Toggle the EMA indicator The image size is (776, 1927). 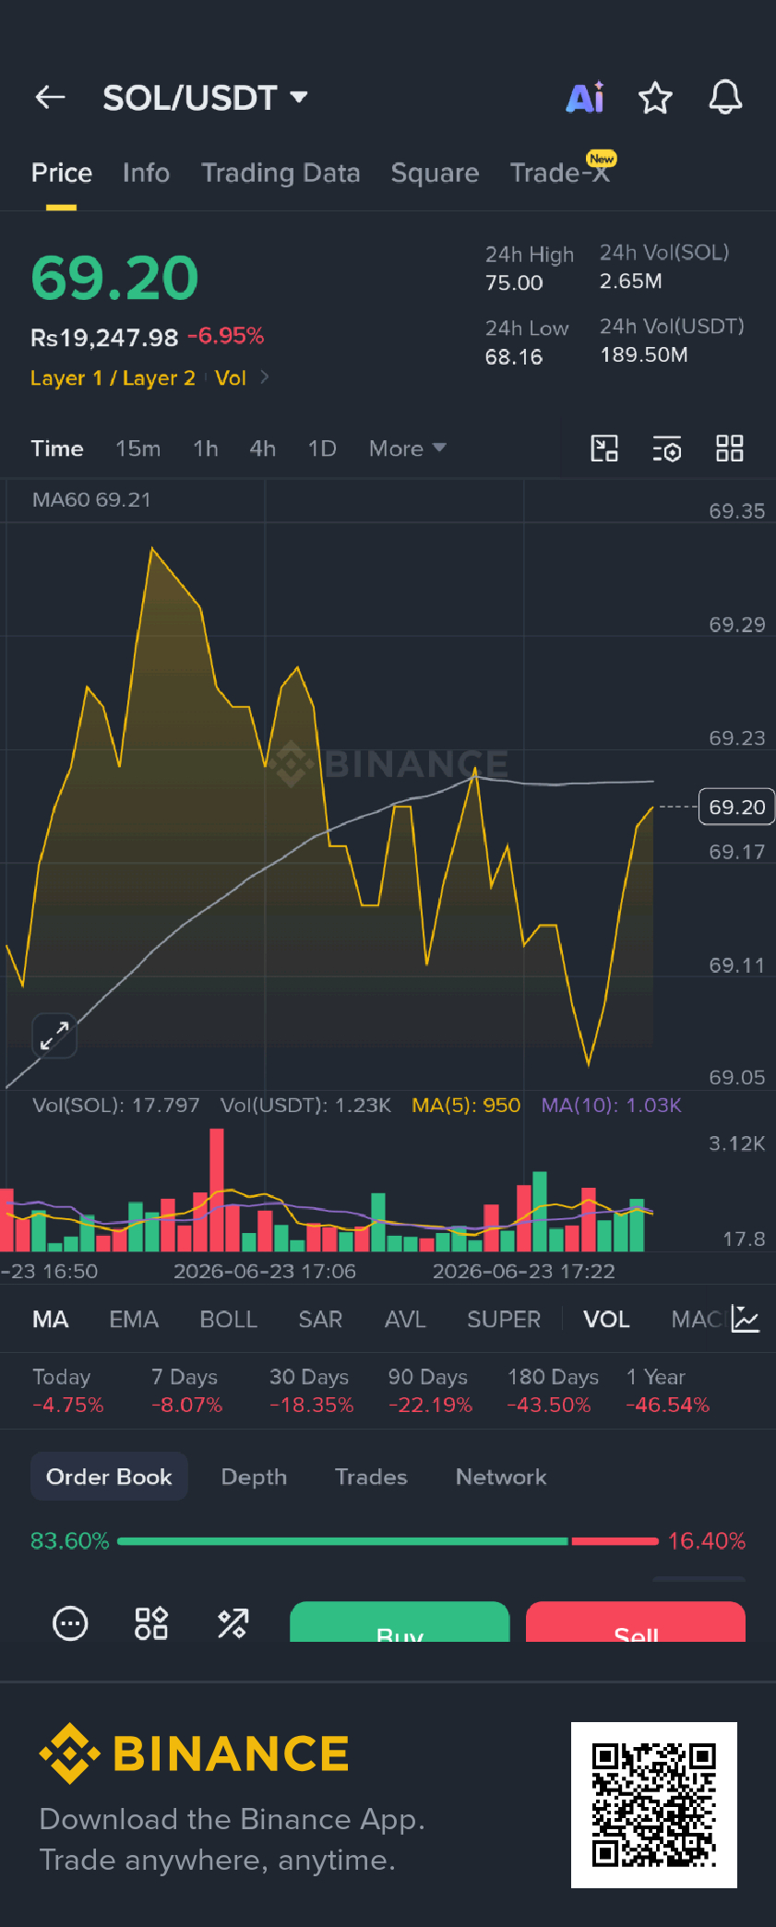(x=134, y=1320)
